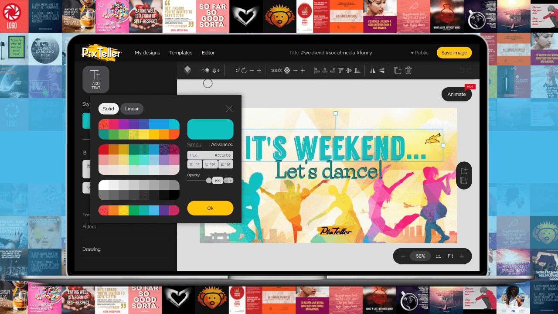Align the selection to the bottom edge

tap(357, 70)
